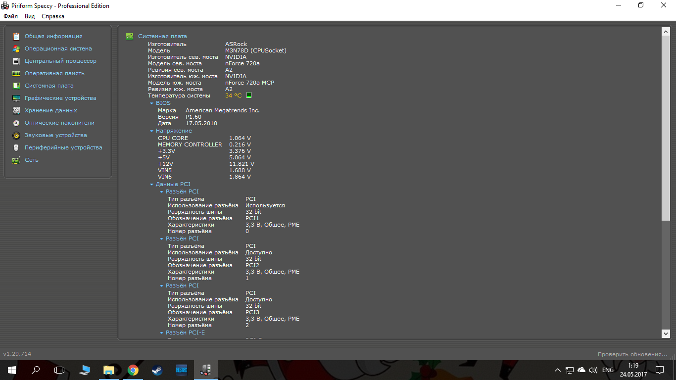Click the CPU CORE voltage 1.064 V
The height and width of the screenshot is (380, 676).
pyautogui.click(x=240, y=138)
